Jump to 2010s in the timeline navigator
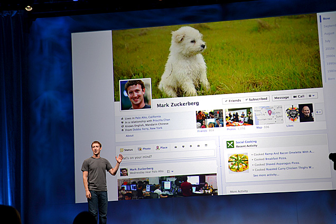 [330, 49]
